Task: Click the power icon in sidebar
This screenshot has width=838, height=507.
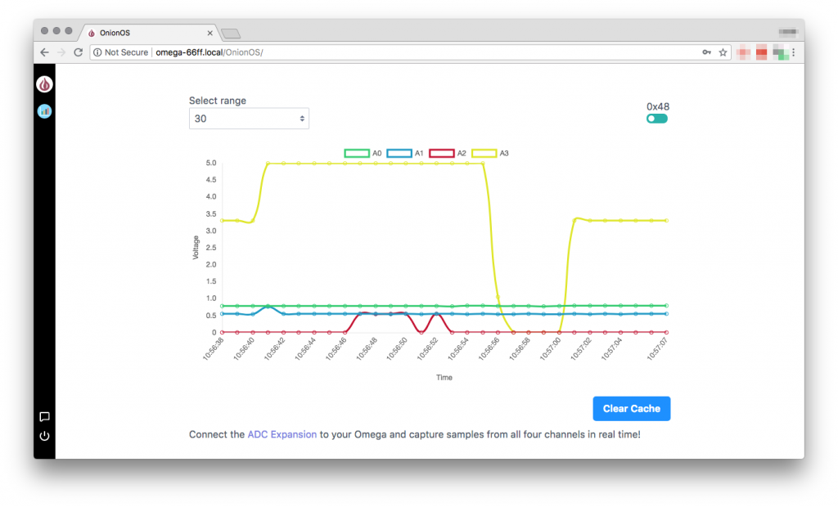Action: (44, 436)
